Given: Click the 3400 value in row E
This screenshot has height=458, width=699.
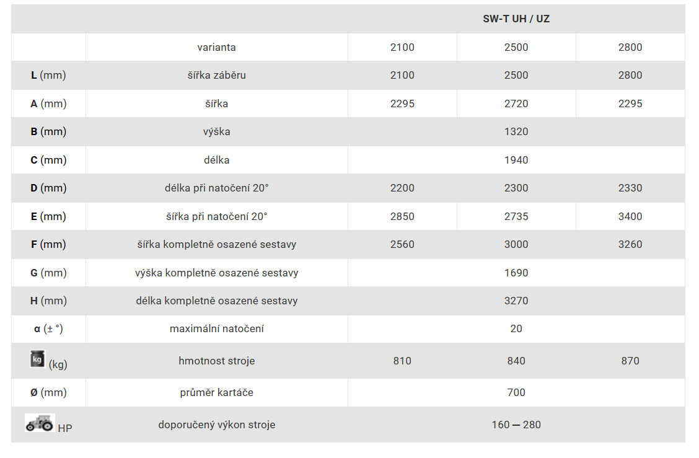Looking at the screenshot, I should (x=630, y=216).
